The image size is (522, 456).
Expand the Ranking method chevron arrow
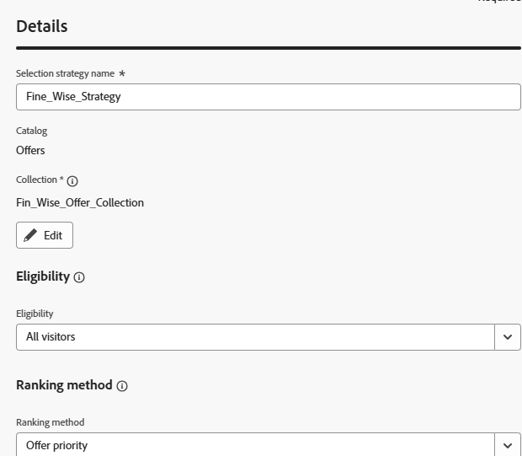point(508,445)
